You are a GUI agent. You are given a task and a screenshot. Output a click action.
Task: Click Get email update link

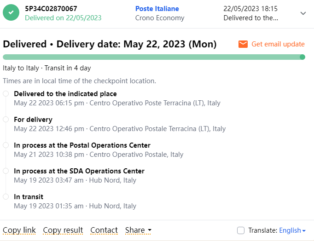[x=278, y=44]
